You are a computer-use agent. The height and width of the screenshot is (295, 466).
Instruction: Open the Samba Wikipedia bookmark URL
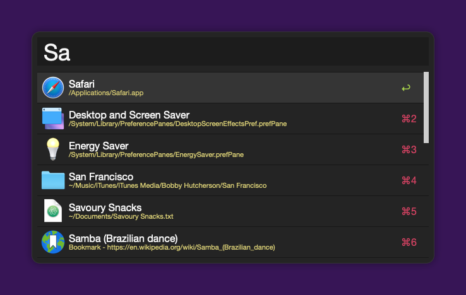click(172, 248)
